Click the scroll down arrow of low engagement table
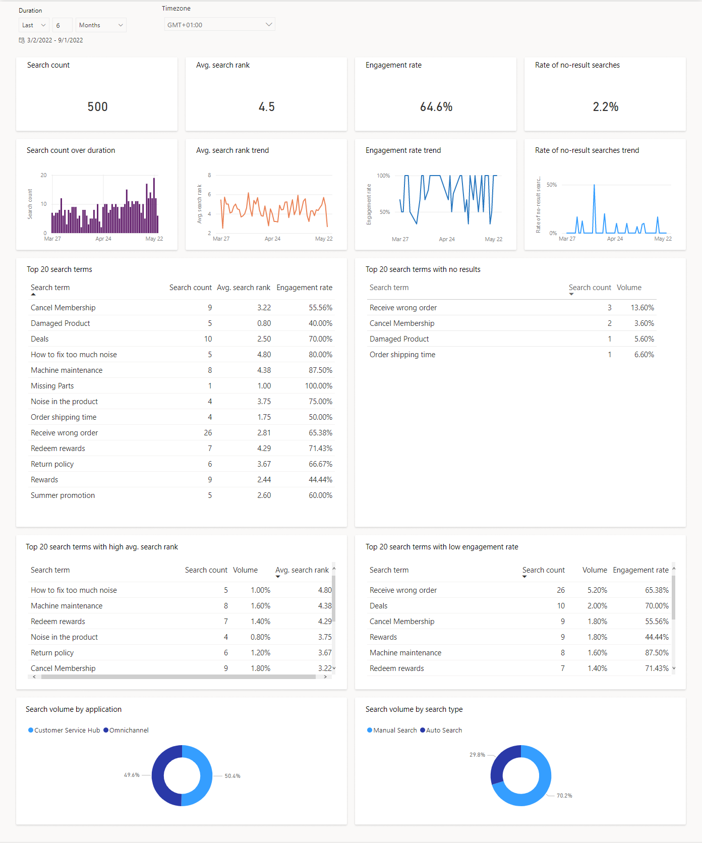 (x=674, y=668)
